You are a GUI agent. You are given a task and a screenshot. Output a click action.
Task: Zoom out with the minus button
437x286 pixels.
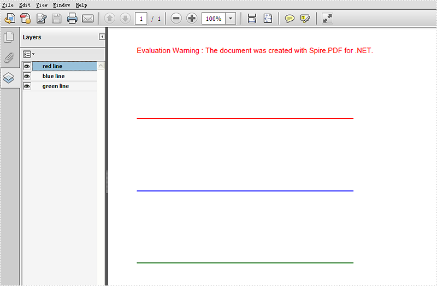pyautogui.click(x=176, y=19)
